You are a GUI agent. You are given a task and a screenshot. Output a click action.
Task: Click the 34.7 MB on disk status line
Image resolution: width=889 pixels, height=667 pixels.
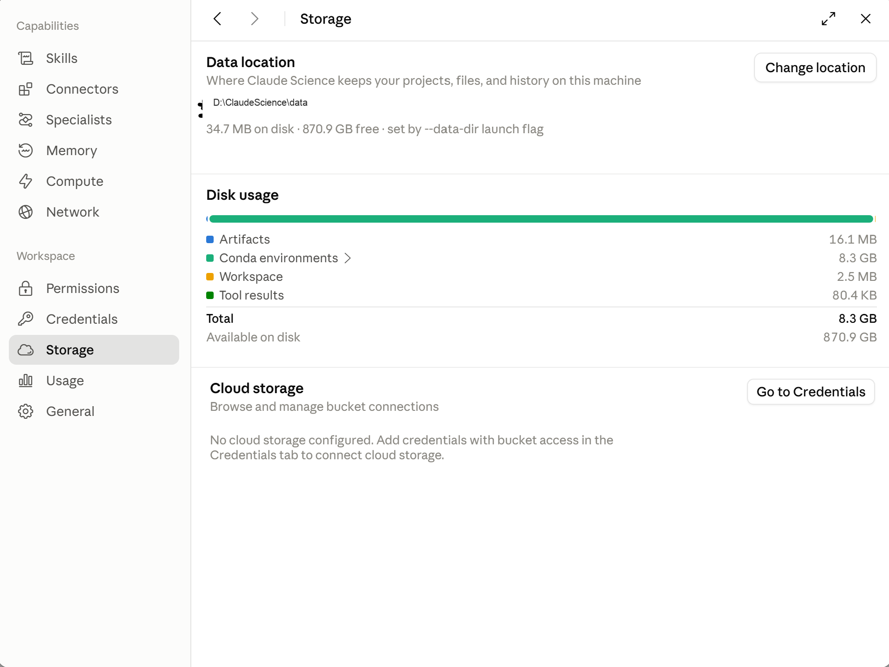pyautogui.click(x=375, y=129)
